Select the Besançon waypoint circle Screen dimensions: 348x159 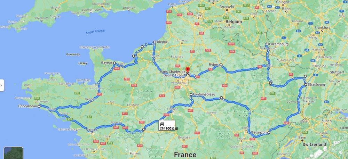(x=269, y=133)
